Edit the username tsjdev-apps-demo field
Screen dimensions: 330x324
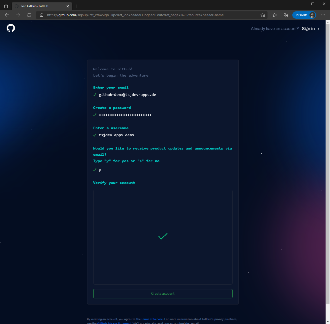tap(116, 135)
